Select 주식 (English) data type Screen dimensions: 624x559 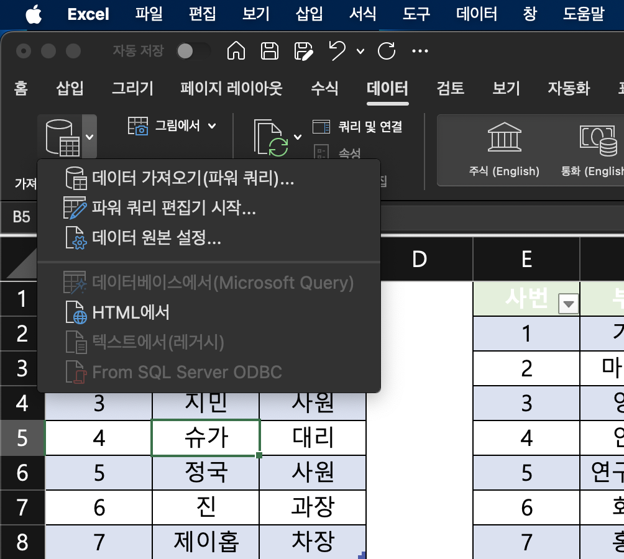click(x=504, y=149)
